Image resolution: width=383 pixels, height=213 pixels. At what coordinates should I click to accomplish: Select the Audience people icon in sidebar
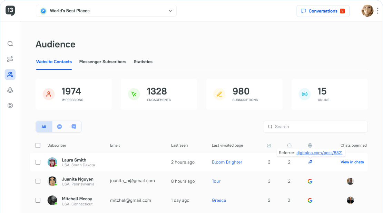[10, 75]
